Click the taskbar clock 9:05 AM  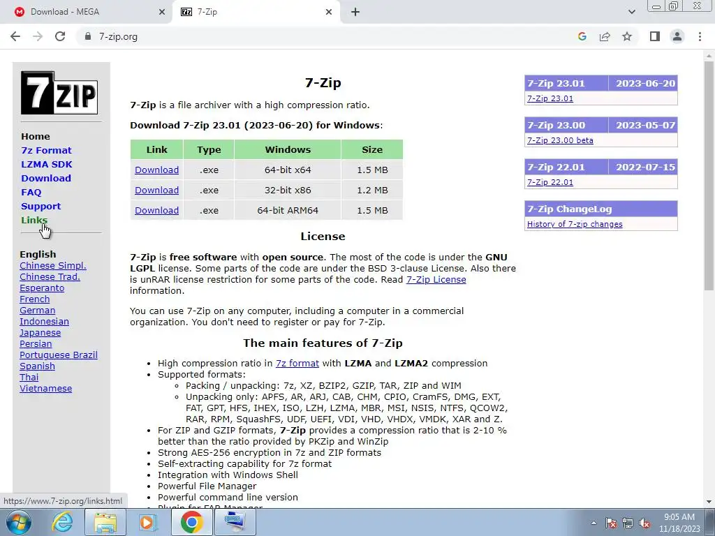point(679,517)
